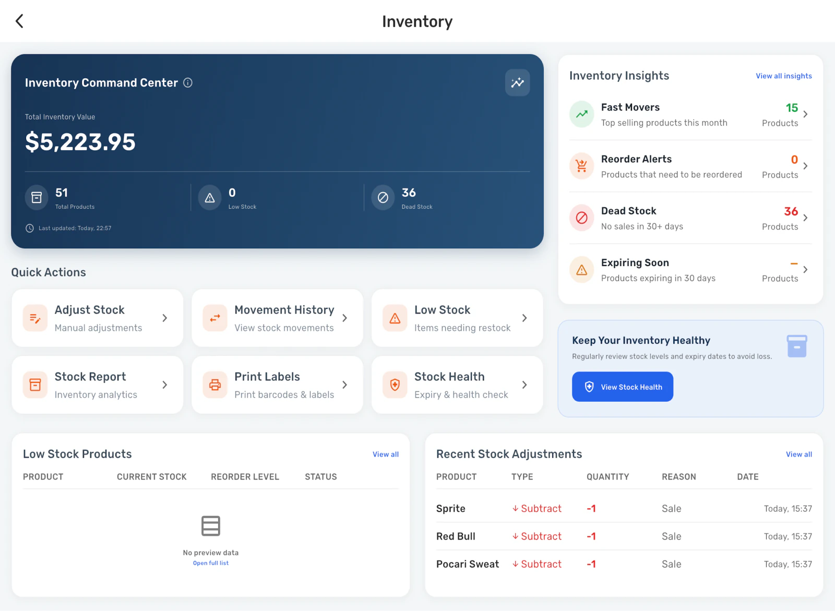The width and height of the screenshot is (835, 611).
Task: Select the Sprite adjustment row
Action: point(624,509)
